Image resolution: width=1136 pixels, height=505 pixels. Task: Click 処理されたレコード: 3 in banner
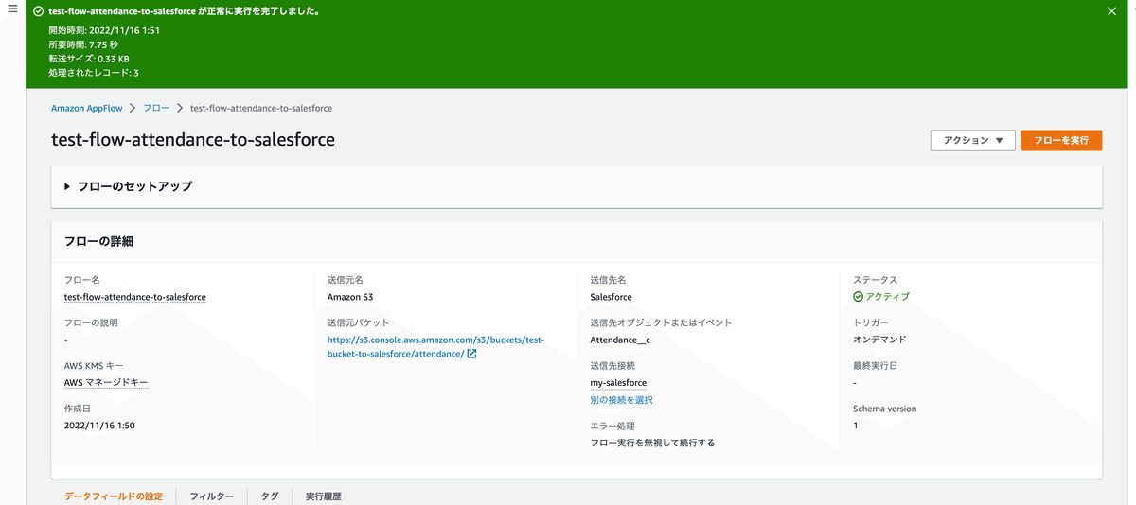(x=94, y=73)
